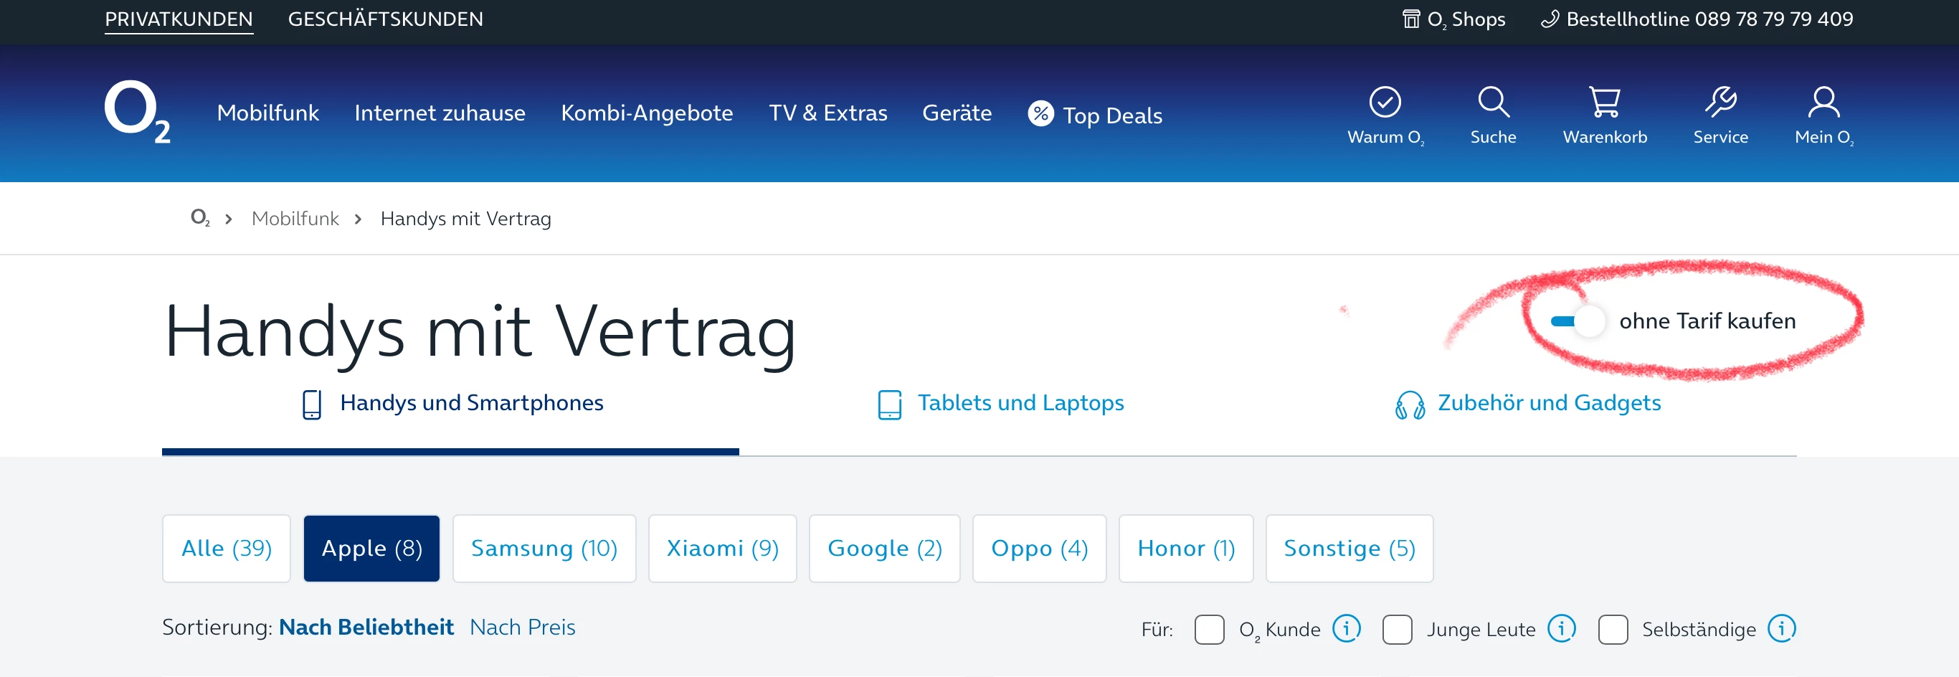This screenshot has height=677, width=1959.
Task: Filter by Alle (39) devices
Action: pos(227,549)
